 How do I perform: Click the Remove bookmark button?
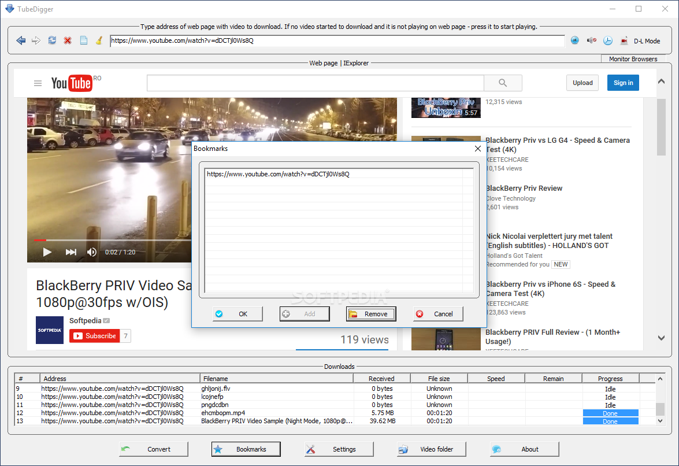[371, 314]
